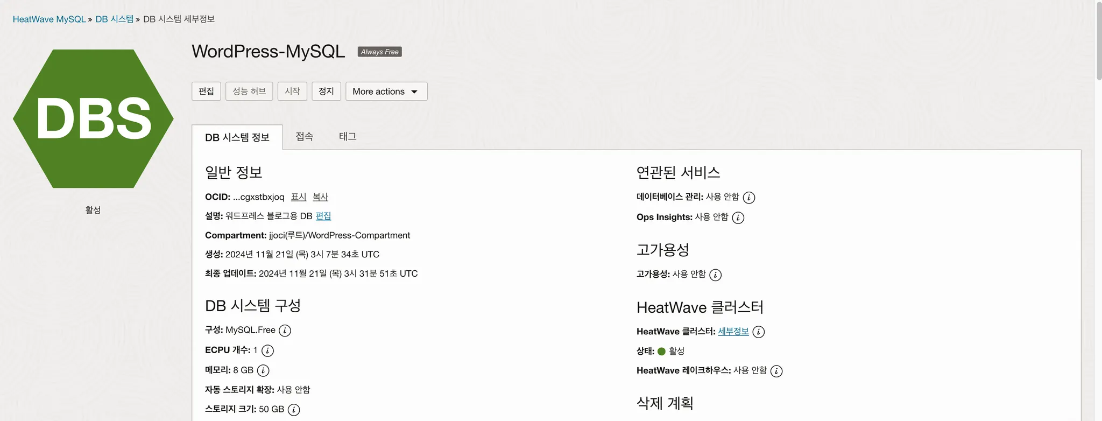Screen dimensions: 1102x421
Task: Go to HeatWave MySQL breadcrumb link
Action: click(49, 19)
